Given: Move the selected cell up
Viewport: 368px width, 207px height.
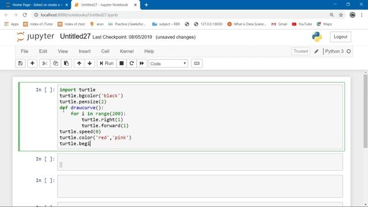Looking at the screenshot, I should (79, 63).
